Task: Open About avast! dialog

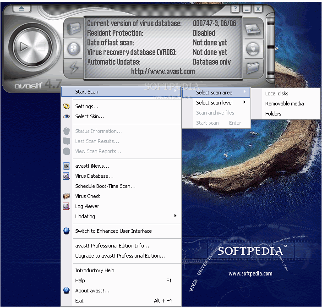Action: [121, 291]
